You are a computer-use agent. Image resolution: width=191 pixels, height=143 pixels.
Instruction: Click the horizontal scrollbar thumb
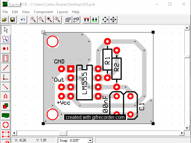(x=63, y=133)
